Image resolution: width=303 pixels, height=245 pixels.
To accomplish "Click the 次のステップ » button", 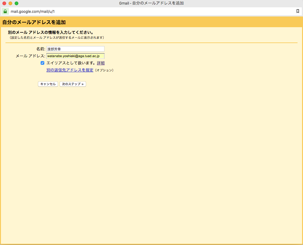I will pyautogui.click(x=73, y=84).
